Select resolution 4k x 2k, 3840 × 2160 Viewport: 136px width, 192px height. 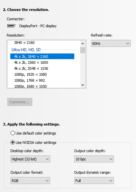[x=42, y=56]
